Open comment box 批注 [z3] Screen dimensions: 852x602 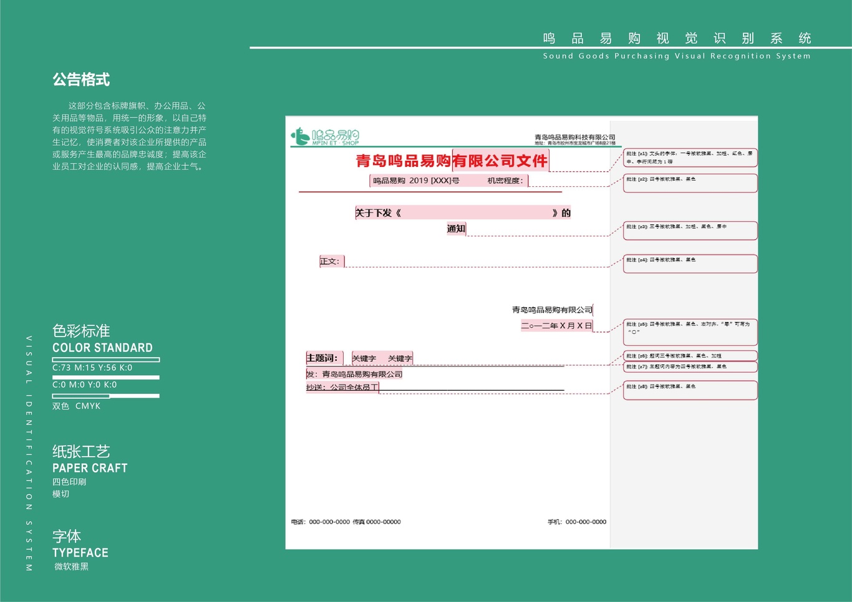(690, 231)
